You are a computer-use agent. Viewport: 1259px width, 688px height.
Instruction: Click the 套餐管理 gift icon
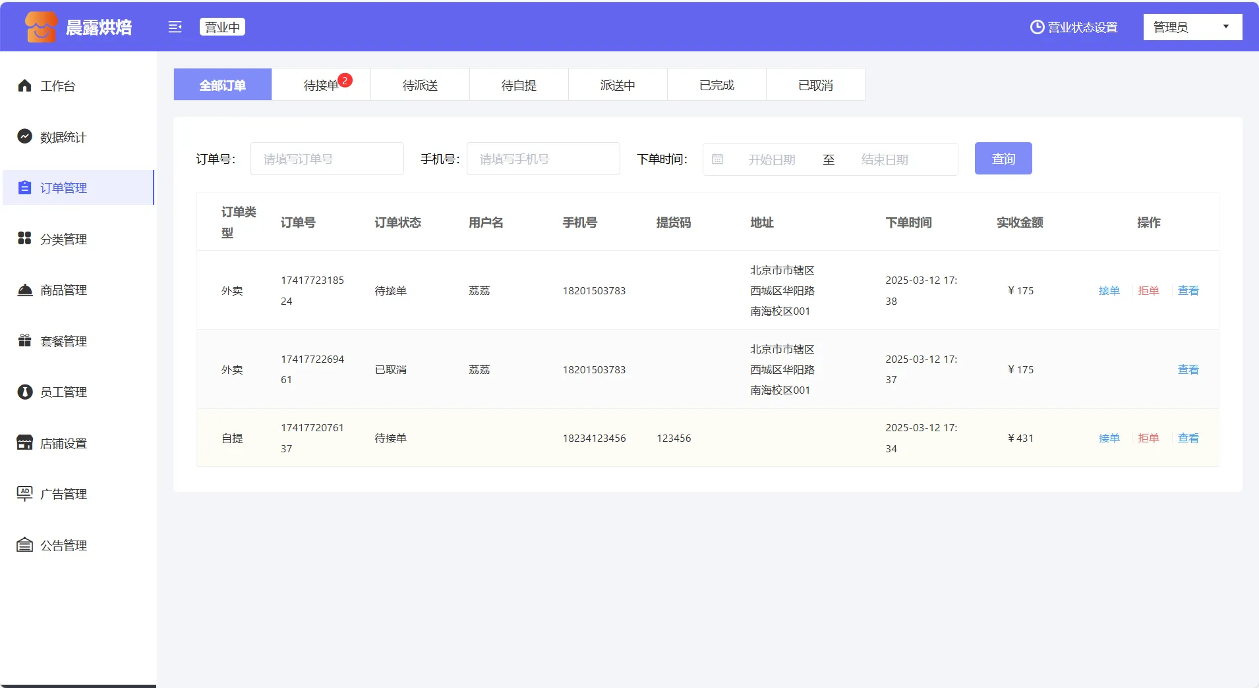tap(24, 340)
